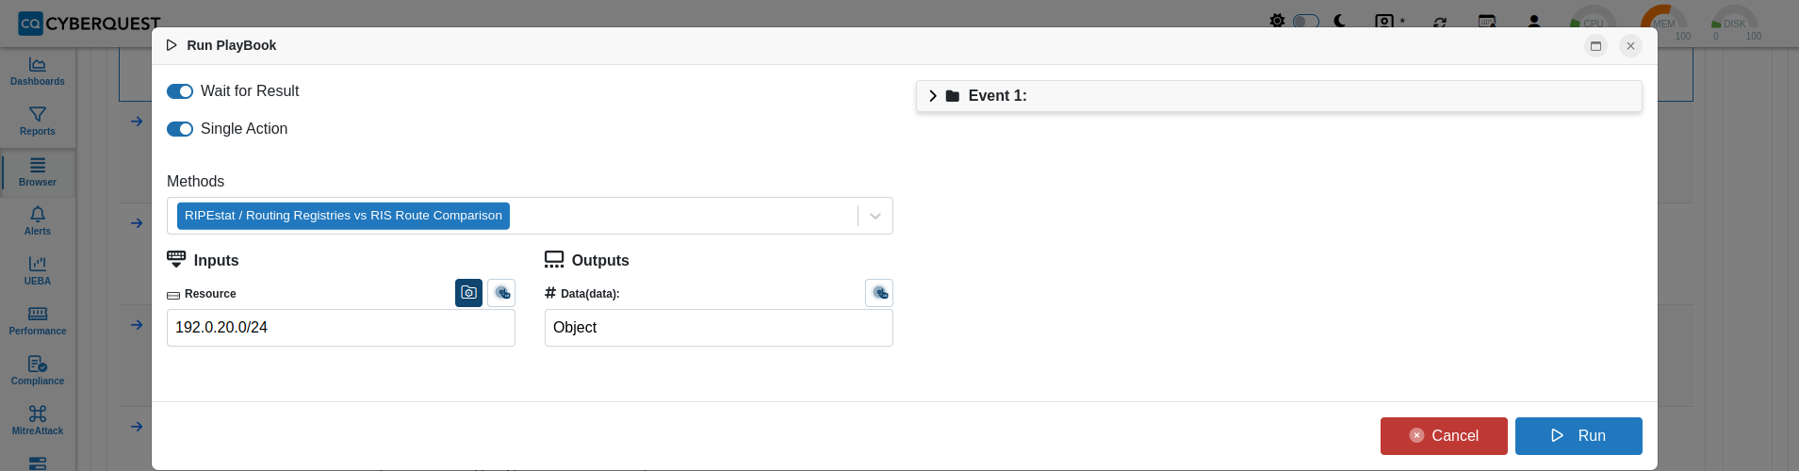The image size is (1799, 471).
Task: Open the Methods dropdown arrow
Action: (875, 216)
